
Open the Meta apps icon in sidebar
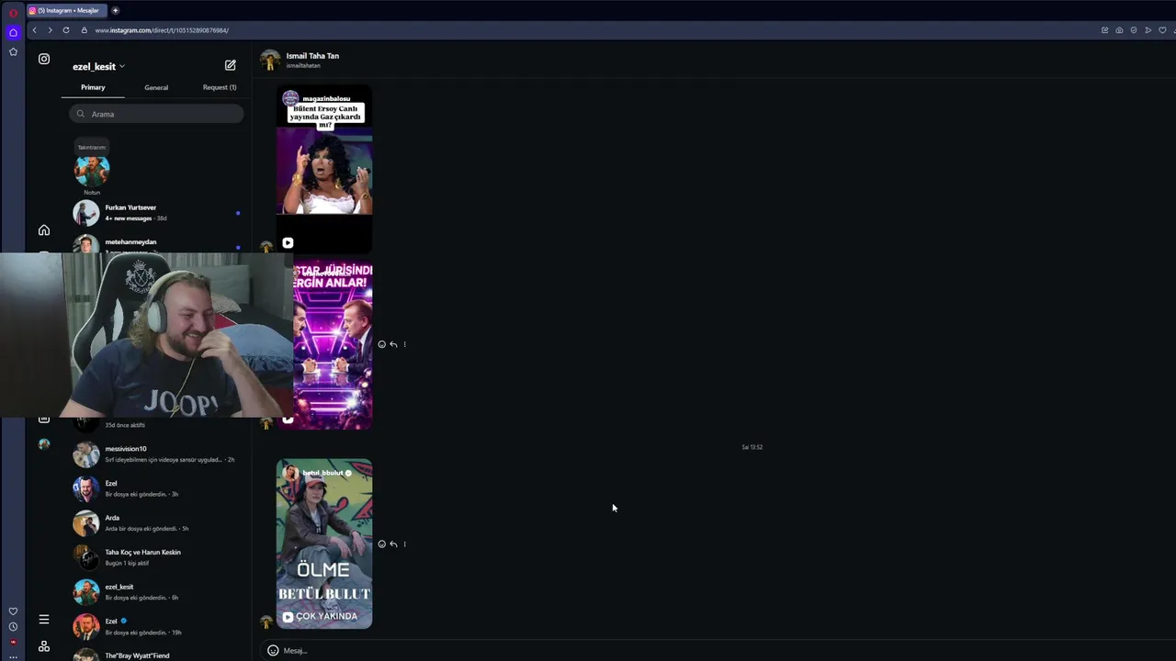click(44, 646)
